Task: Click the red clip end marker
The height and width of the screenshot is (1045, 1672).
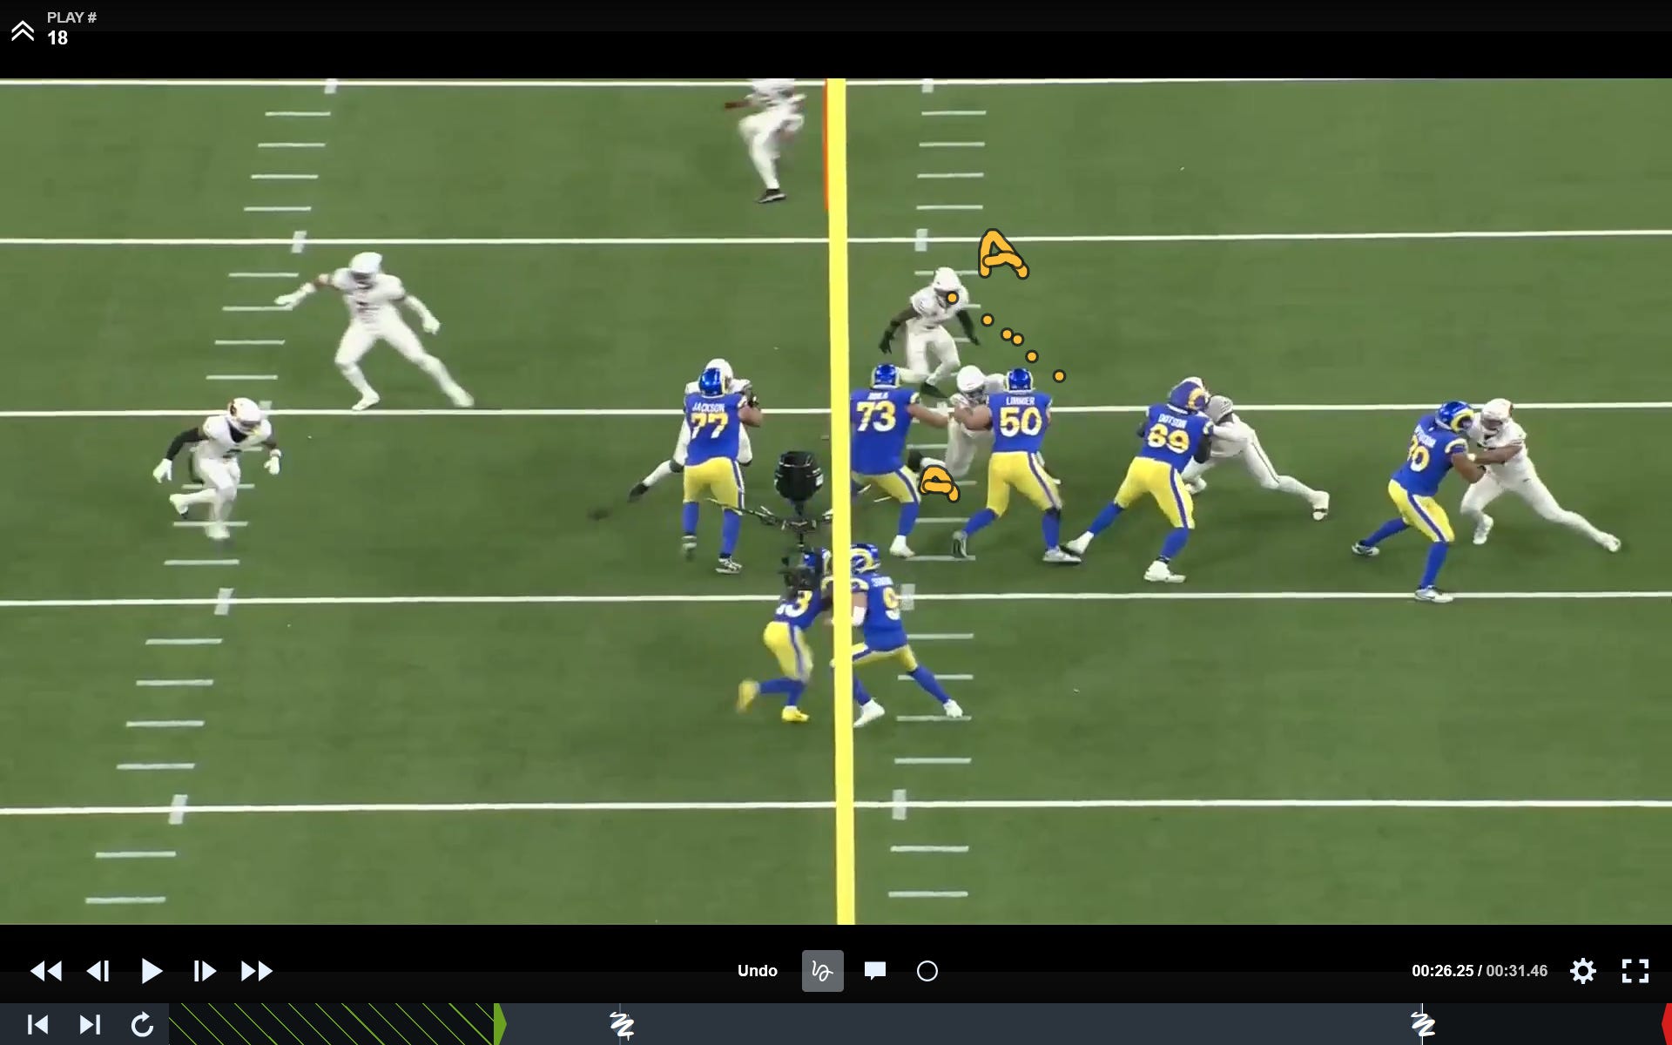Action: [x=1666, y=1024]
